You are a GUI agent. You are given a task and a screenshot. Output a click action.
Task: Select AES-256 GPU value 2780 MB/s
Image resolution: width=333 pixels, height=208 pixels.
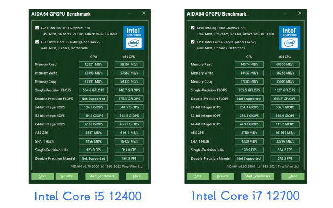tap(249, 133)
